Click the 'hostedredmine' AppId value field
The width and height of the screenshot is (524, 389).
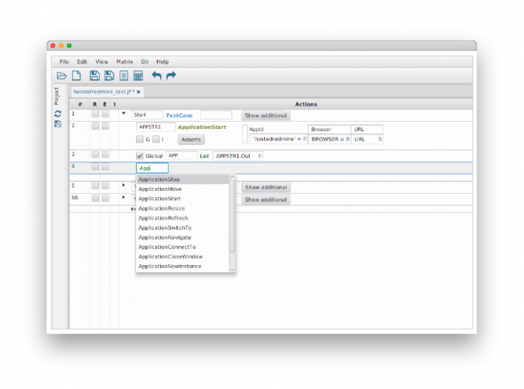point(279,139)
